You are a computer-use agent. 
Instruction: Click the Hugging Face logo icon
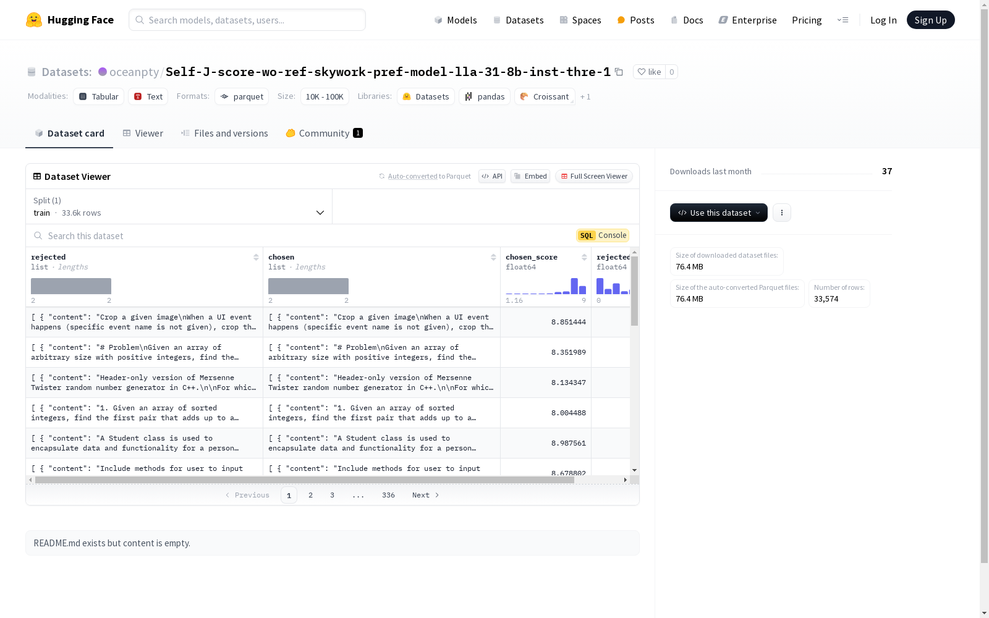pyautogui.click(x=34, y=20)
